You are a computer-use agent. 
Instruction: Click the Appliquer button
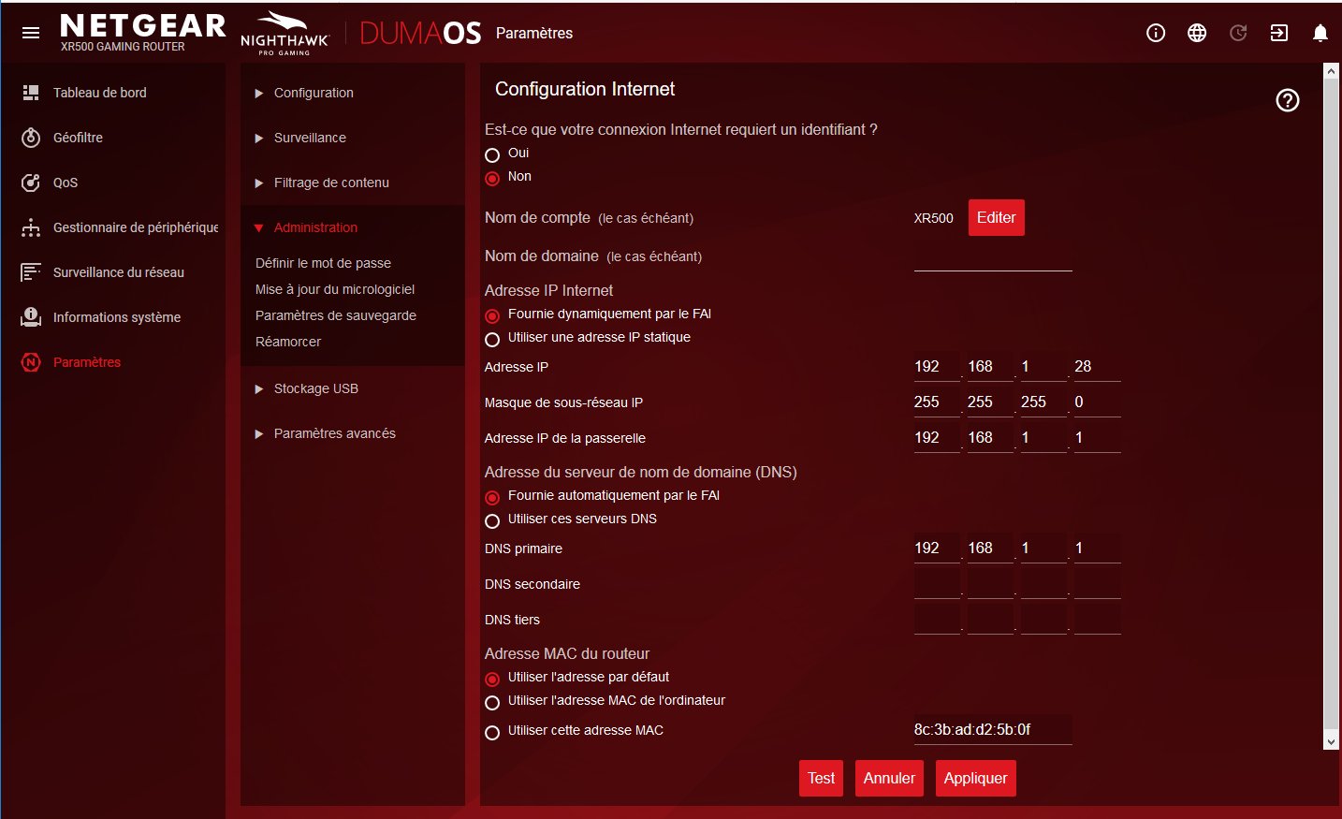975,778
